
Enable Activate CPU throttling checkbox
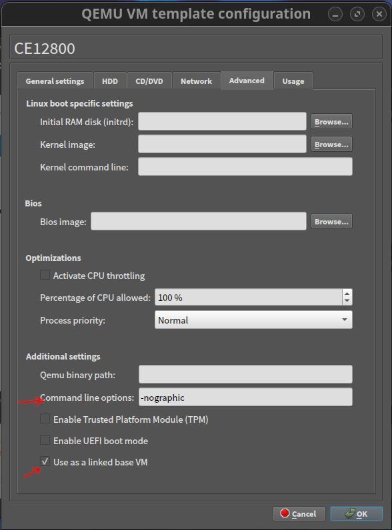(x=45, y=275)
